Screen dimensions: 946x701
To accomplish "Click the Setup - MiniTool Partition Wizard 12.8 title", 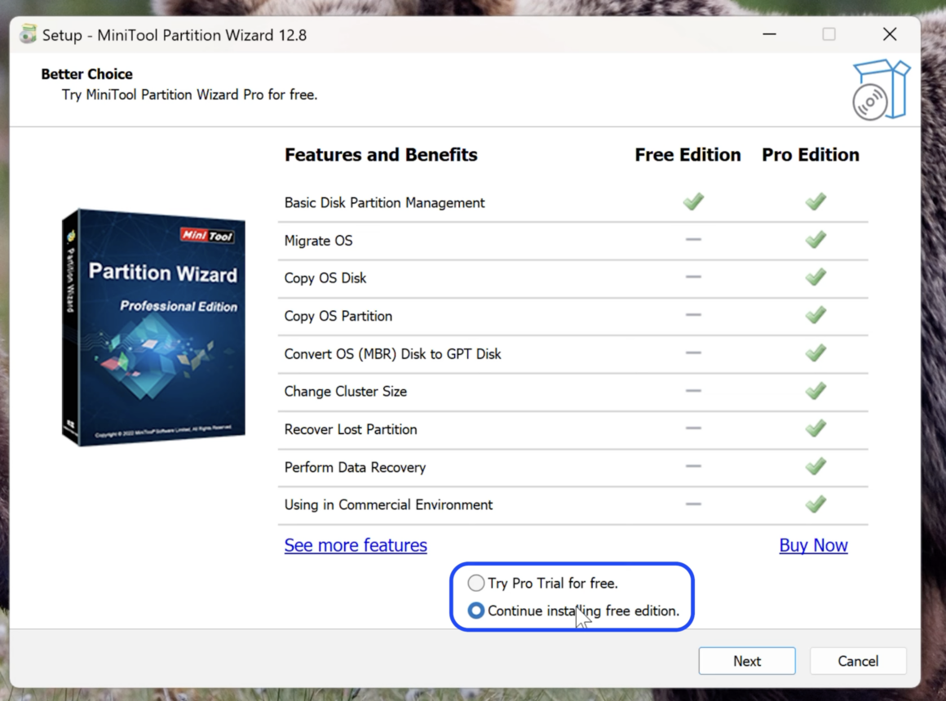I will click(x=175, y=35).
